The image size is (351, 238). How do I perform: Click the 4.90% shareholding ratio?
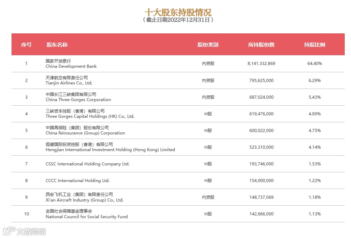pyautogui.click(x=314, y=114)
